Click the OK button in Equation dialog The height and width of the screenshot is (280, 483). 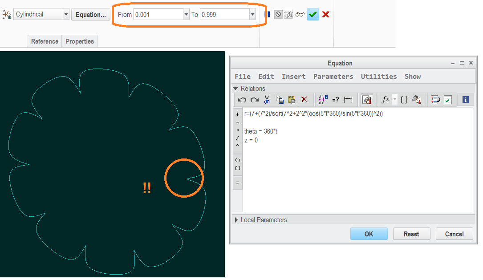[x=369, y=234]
